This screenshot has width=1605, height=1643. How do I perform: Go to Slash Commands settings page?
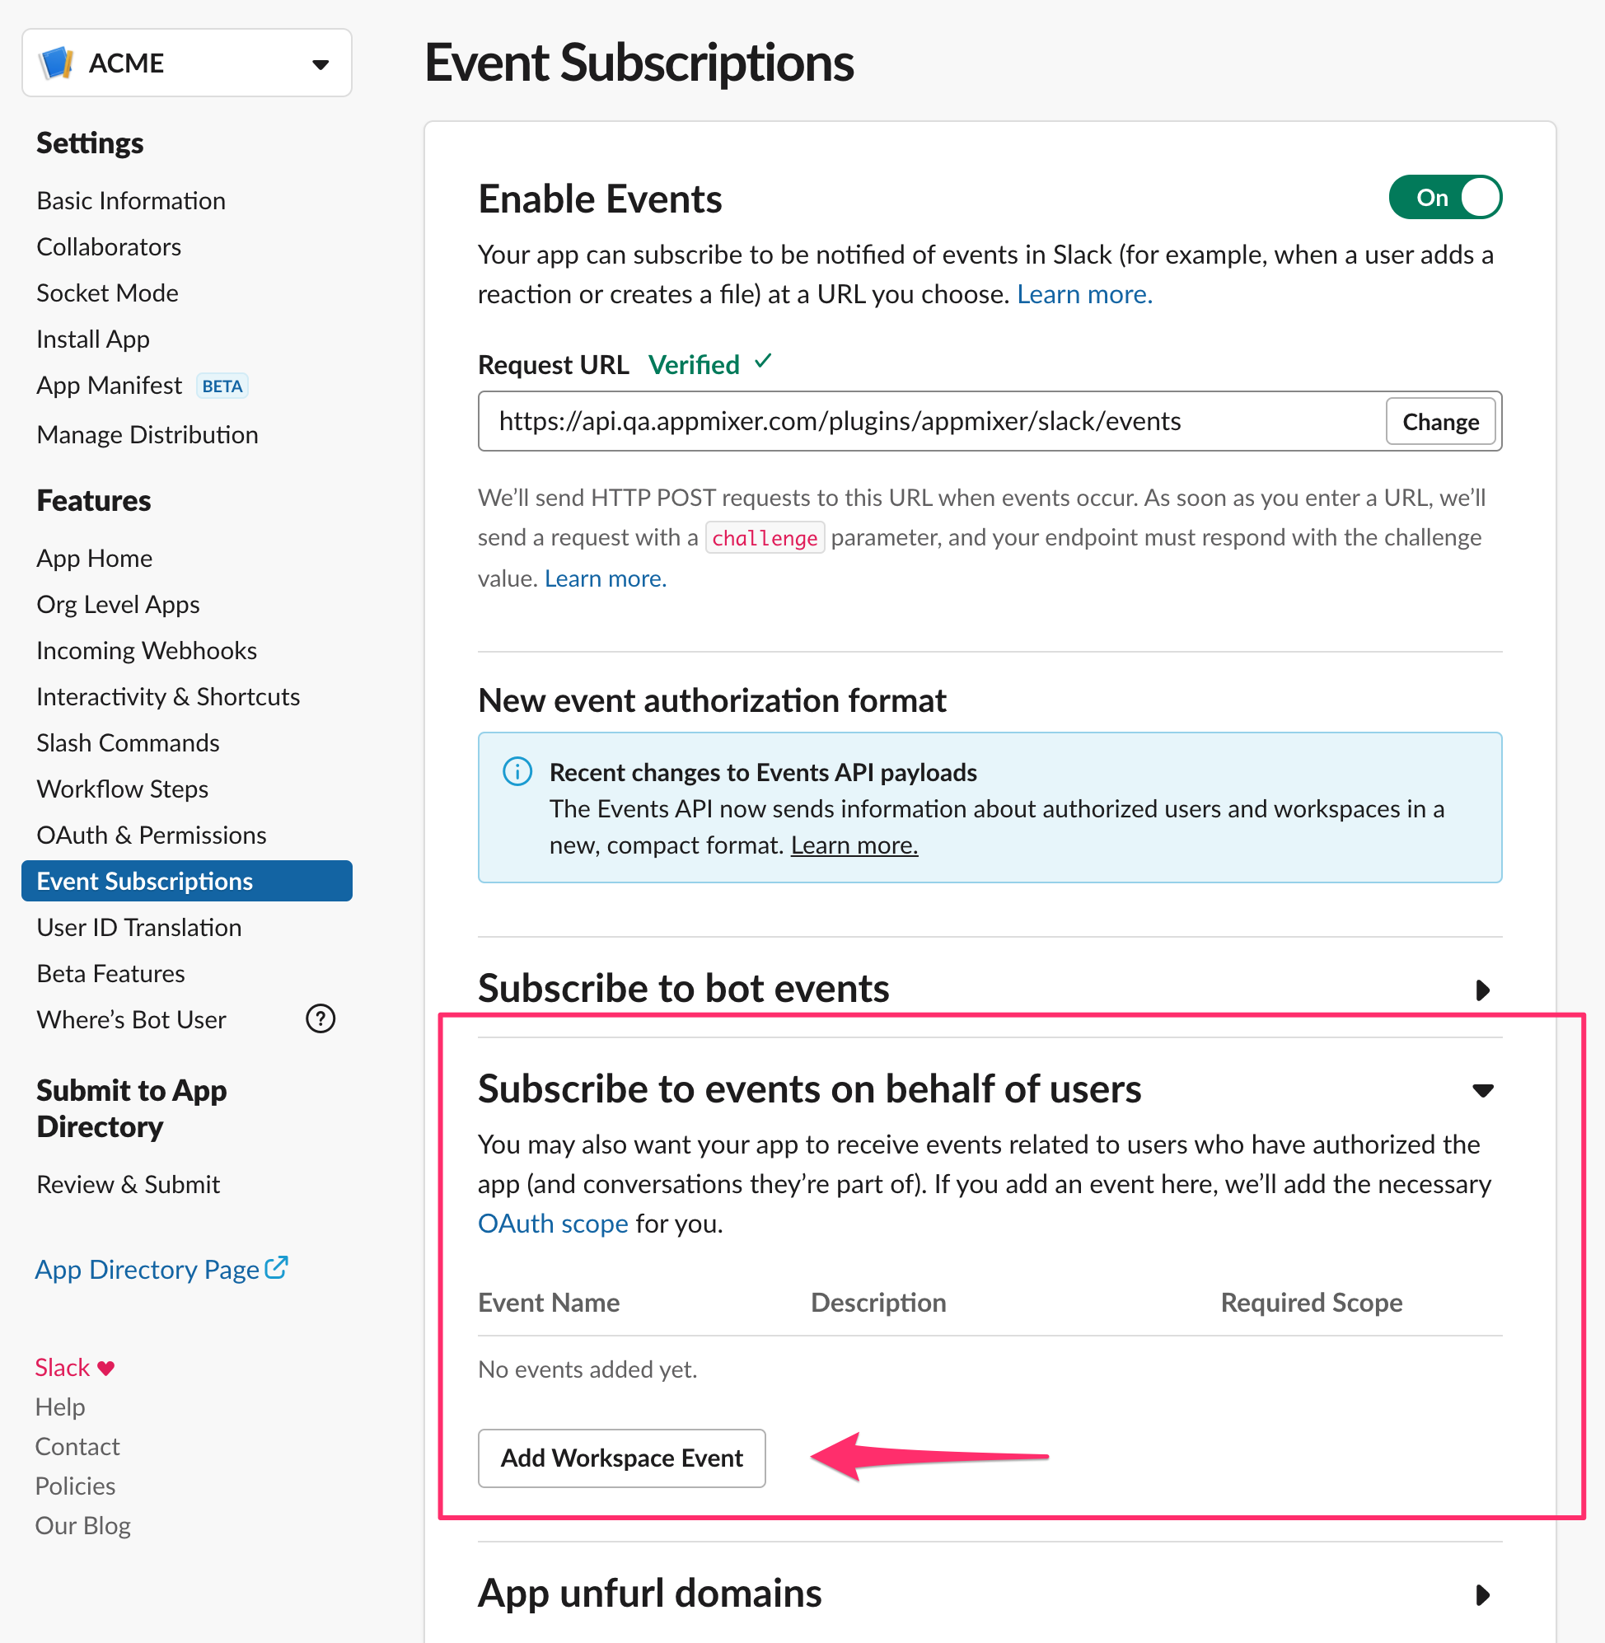tap(129, 742)
